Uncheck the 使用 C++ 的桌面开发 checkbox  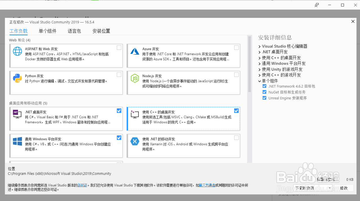click(236, 111)
